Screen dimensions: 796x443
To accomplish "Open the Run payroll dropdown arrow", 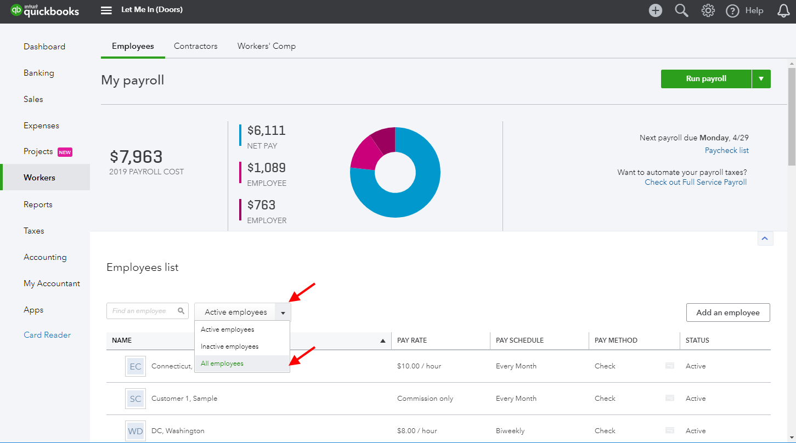I will [x=761, y=79].
